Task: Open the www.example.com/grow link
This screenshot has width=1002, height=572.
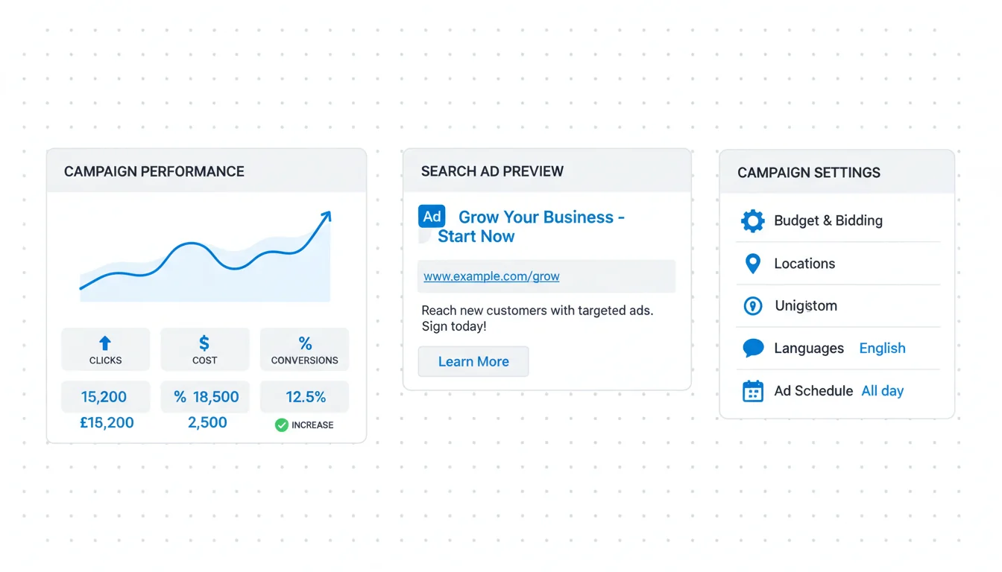Action: [x=491, y=276]
